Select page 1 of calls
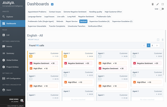 (x=148, y=45)
